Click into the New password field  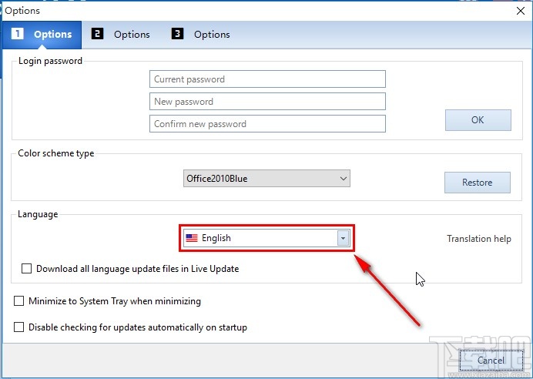click(267, 102)
